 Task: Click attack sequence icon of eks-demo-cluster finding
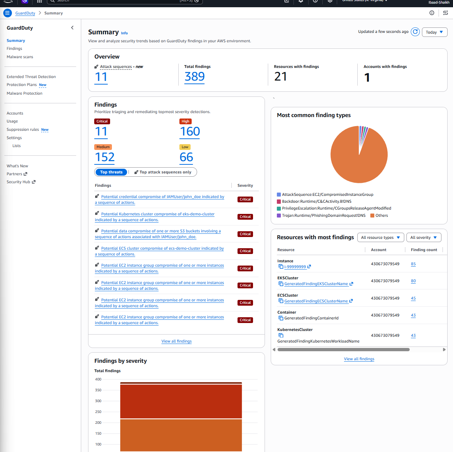pyautogui.click(x=97, y=214)
